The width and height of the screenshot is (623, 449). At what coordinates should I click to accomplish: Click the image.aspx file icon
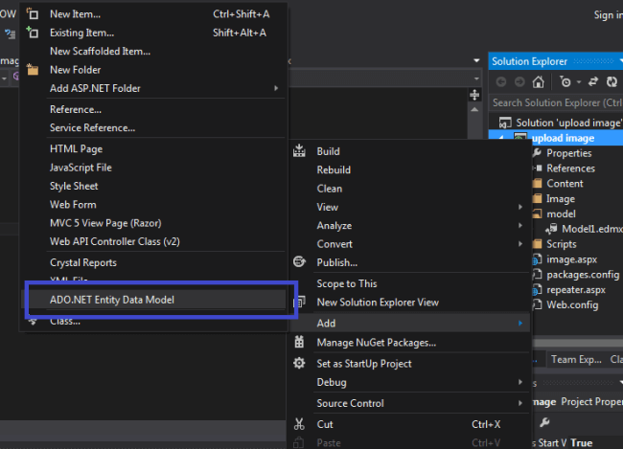point(537,259)
